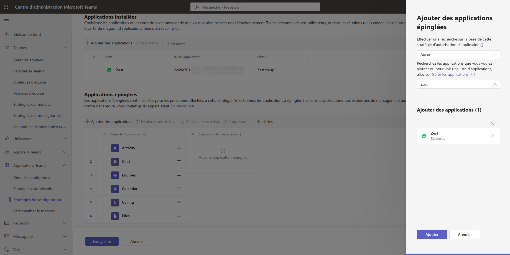Open the Aucun strategy dropdown
The height and width of the screenshot is (255, 510).
[x=458, y=55]
